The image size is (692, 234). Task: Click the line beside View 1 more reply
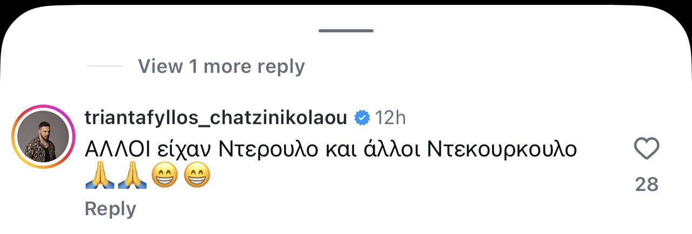105,66
